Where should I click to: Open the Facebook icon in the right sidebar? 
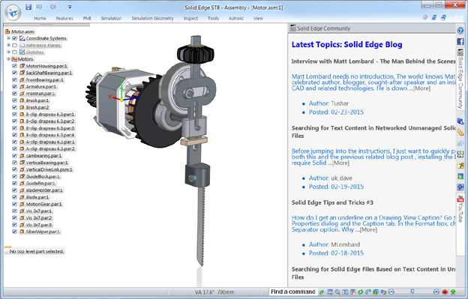pos(460,41)
